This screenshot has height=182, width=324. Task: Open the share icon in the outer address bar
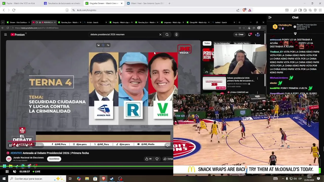238,10
